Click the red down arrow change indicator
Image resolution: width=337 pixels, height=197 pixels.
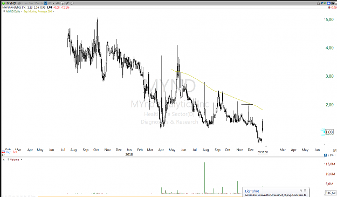coord(329,8)
